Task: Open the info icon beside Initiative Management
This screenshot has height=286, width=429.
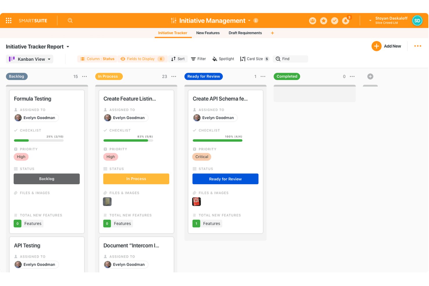Action: tap(256, 21)
